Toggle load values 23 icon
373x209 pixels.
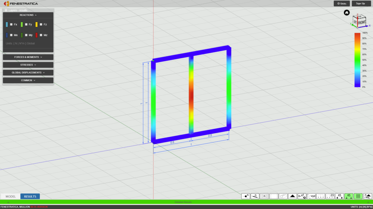[x=330, y=196]
